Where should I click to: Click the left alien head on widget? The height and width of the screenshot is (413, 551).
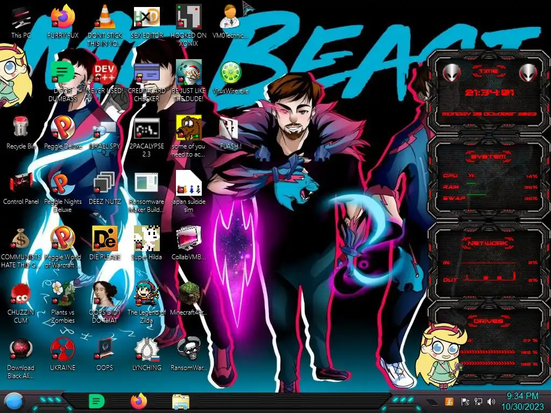pos(451,73)
